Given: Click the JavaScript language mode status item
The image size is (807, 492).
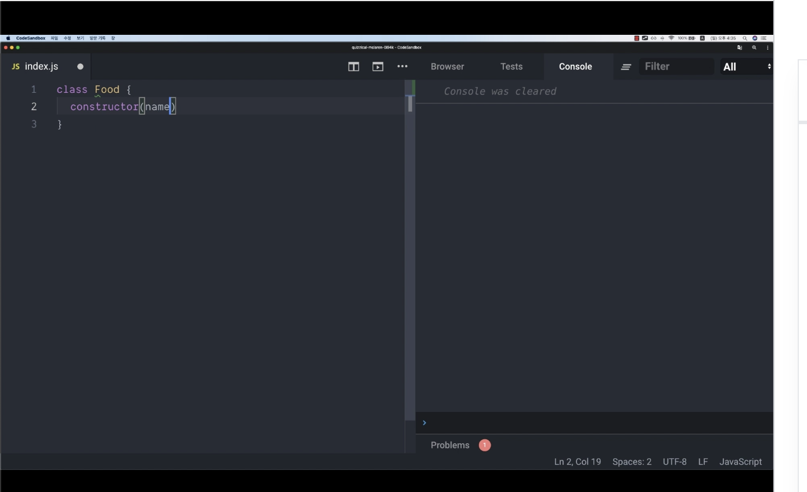Looking at the screenshot, I should point(740,462).
